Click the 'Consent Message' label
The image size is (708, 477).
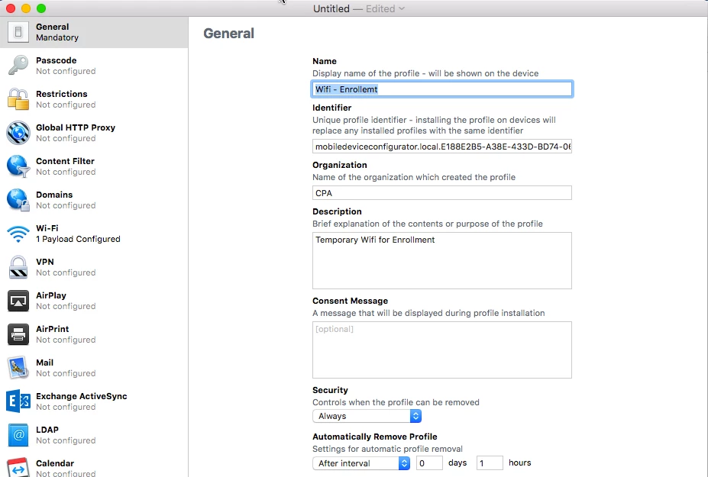350,301
